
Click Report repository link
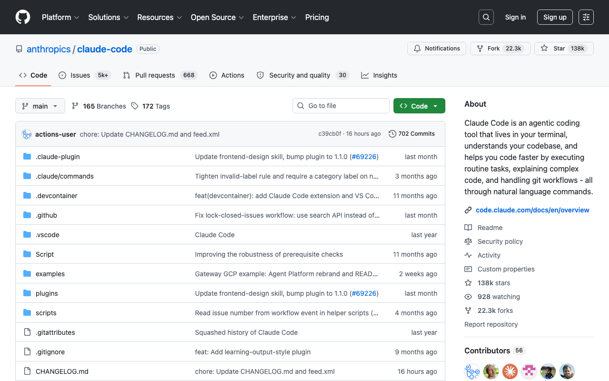(491, 324)
